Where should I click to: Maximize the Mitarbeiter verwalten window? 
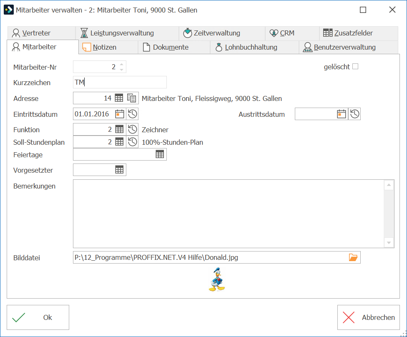tap(363, 10)
